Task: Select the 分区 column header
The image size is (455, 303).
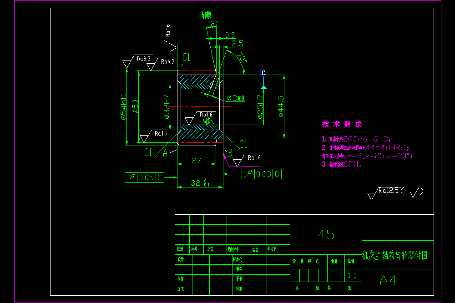Action: click(x=210, y=249)
